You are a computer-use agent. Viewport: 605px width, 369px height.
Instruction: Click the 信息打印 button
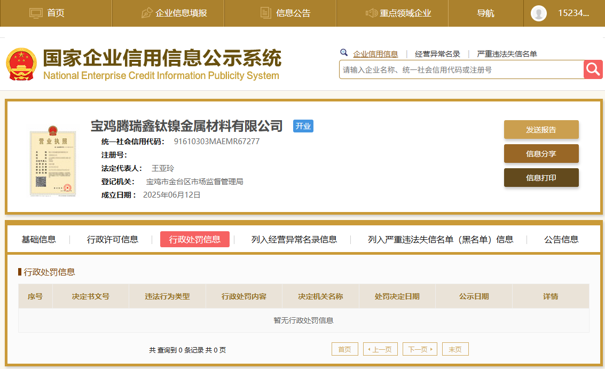point(541,178)
